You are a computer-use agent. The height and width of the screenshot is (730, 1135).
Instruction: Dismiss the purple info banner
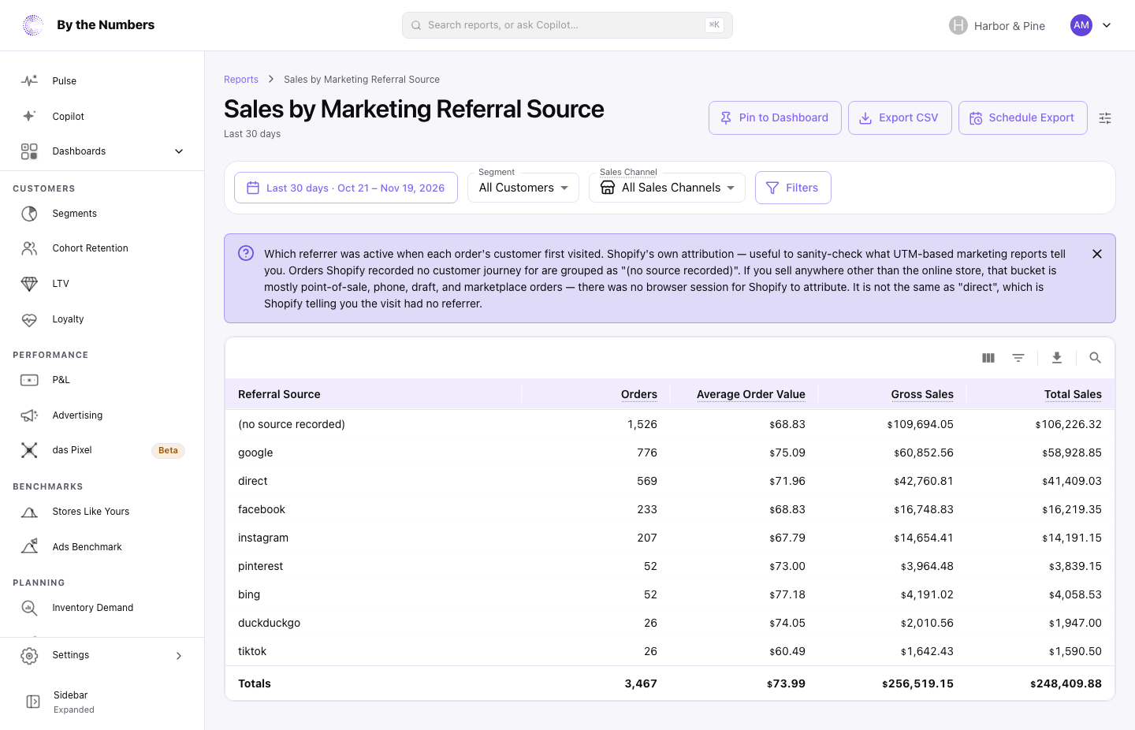(x=1097, y=254)
